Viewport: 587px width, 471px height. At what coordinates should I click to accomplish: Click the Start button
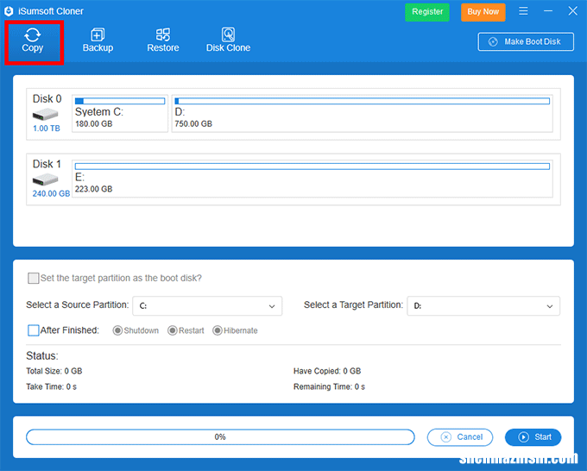(533, 437)
